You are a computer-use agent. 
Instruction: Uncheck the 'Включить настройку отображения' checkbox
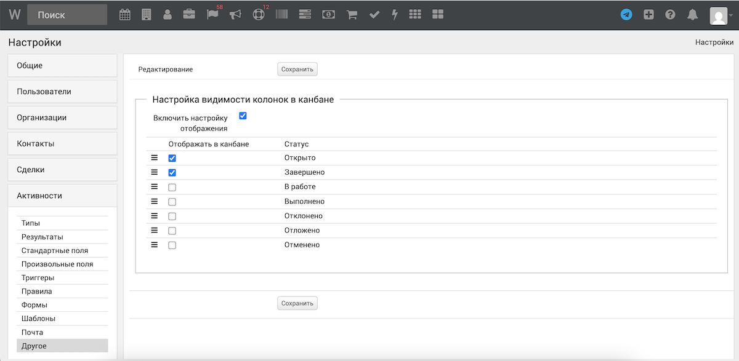pos(243,116)
